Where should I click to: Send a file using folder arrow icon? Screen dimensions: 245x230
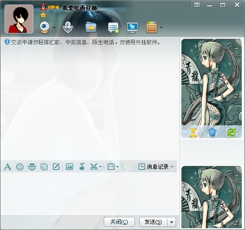[x=91, y=28]
